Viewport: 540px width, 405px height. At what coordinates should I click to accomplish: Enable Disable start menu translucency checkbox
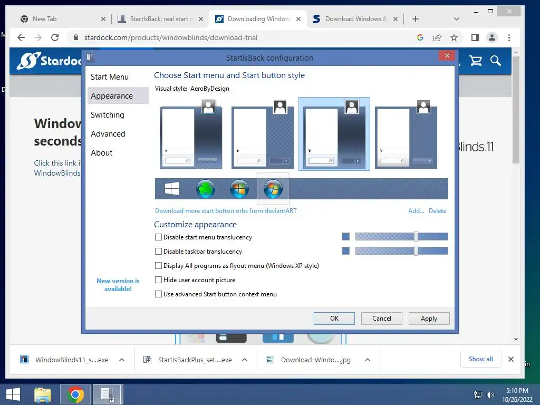[x=158, y=237]
